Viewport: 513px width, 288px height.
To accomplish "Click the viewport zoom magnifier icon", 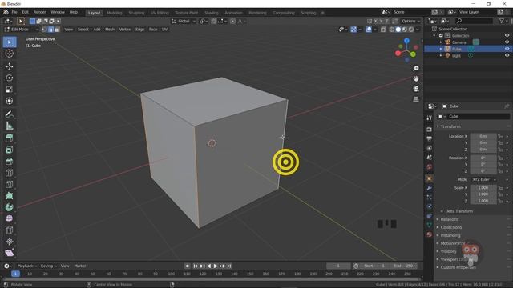I will pyautogui.click(x=416, y=69).
